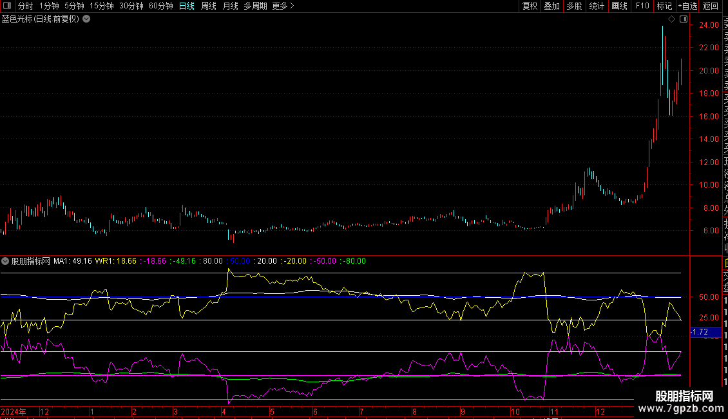Click the month 11 marker on timeline
This screenshot has height=419, width=728.
point(553,411)
